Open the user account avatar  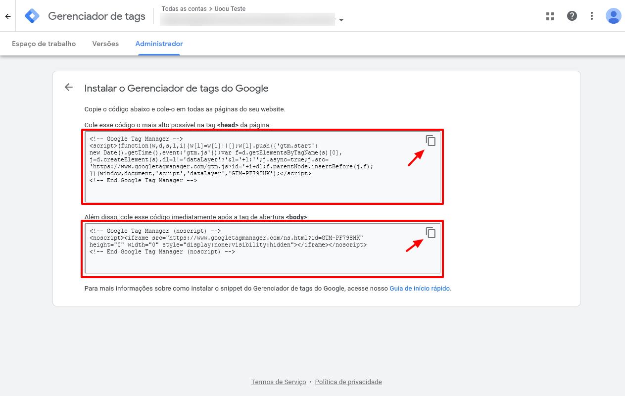[x=614, y=16]
